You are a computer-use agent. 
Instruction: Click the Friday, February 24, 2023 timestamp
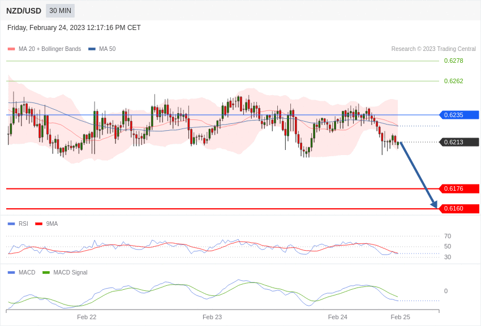tap(74, 28)
